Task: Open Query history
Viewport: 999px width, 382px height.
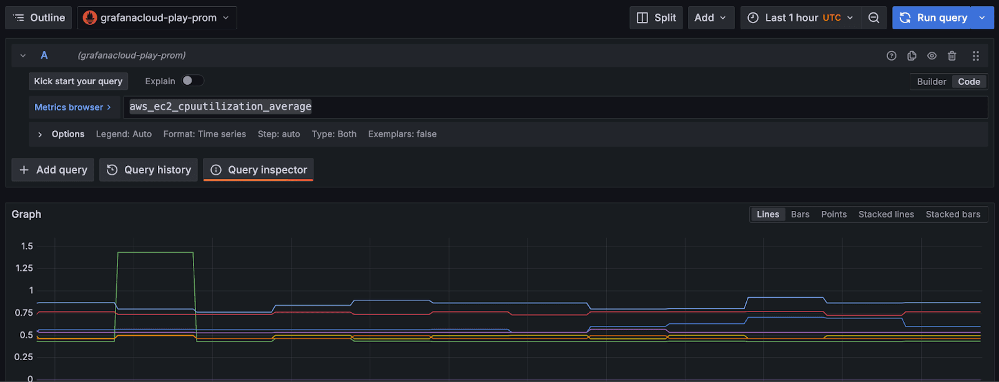Action: click(149, 170)
